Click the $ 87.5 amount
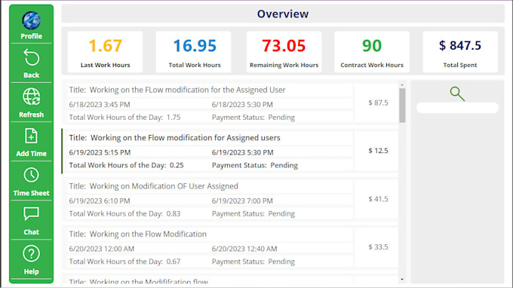 click(x=378, y=103)
